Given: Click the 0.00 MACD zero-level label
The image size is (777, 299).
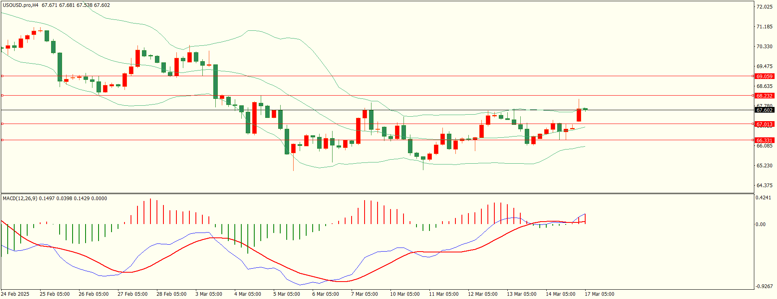Looking at the screenshot, I should [761, 224].
